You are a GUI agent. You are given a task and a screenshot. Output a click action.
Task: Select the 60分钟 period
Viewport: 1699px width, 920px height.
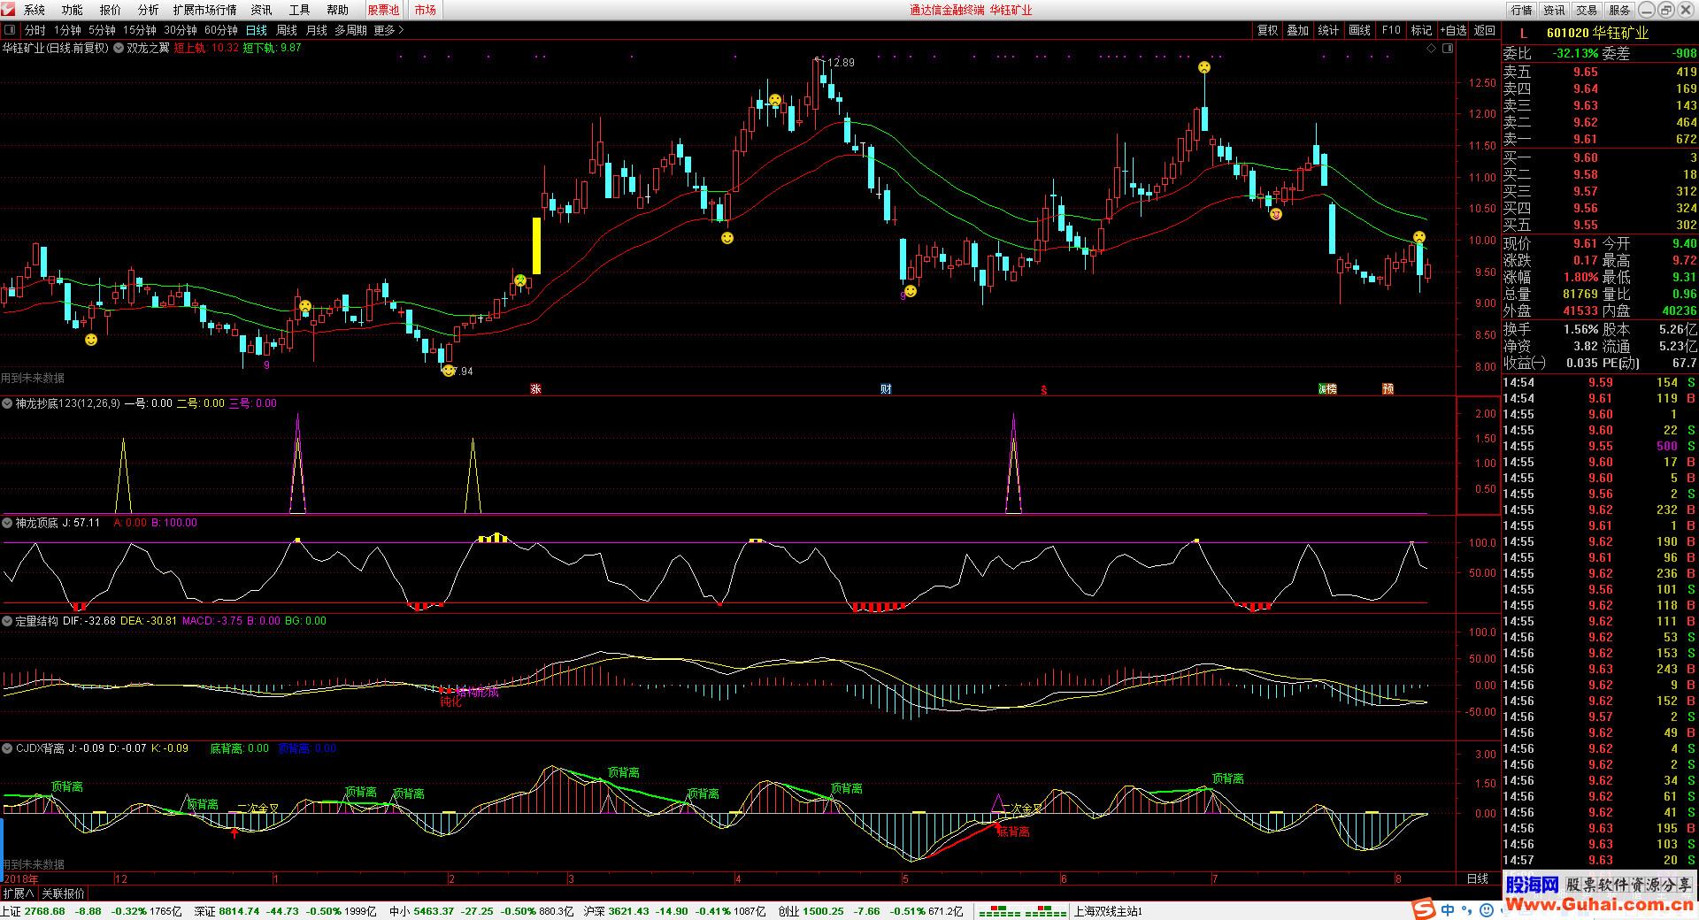coord(221,30)
